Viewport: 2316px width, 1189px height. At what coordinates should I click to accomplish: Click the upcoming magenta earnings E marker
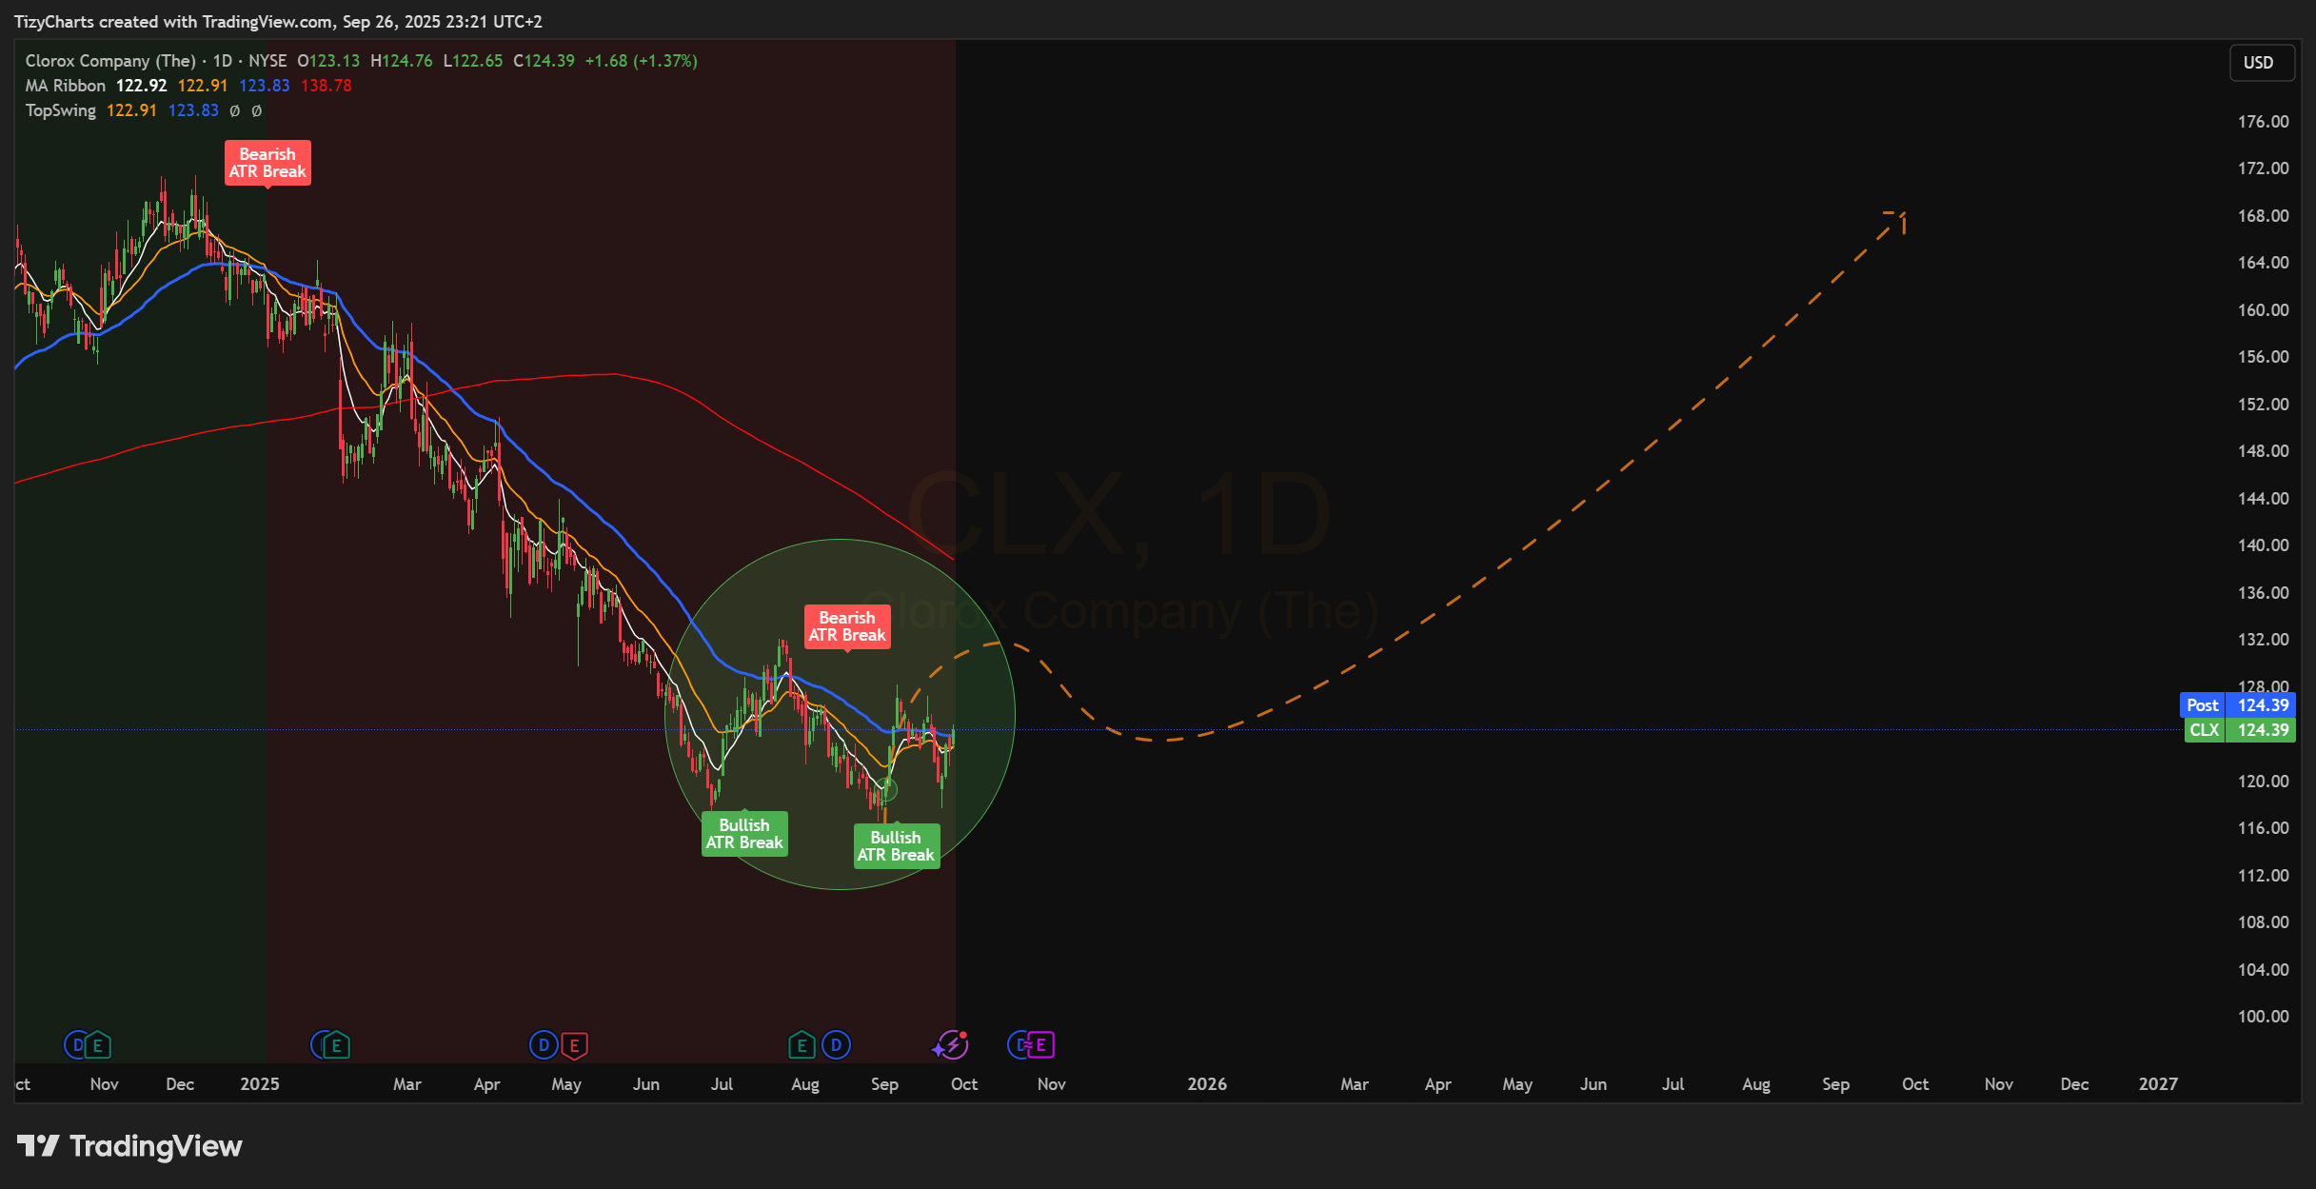click(1040, 1045)
